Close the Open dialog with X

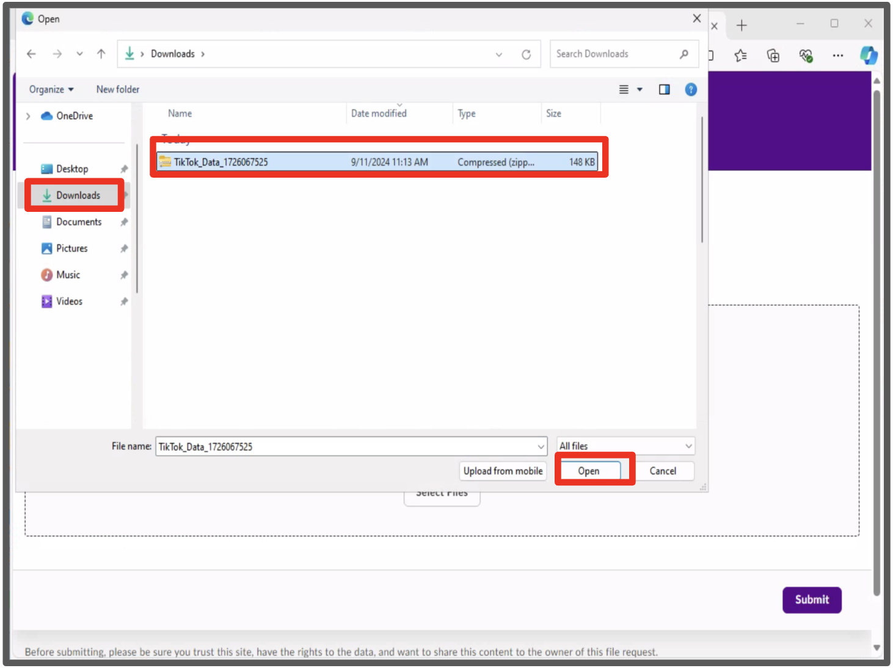tap(697, 18)
